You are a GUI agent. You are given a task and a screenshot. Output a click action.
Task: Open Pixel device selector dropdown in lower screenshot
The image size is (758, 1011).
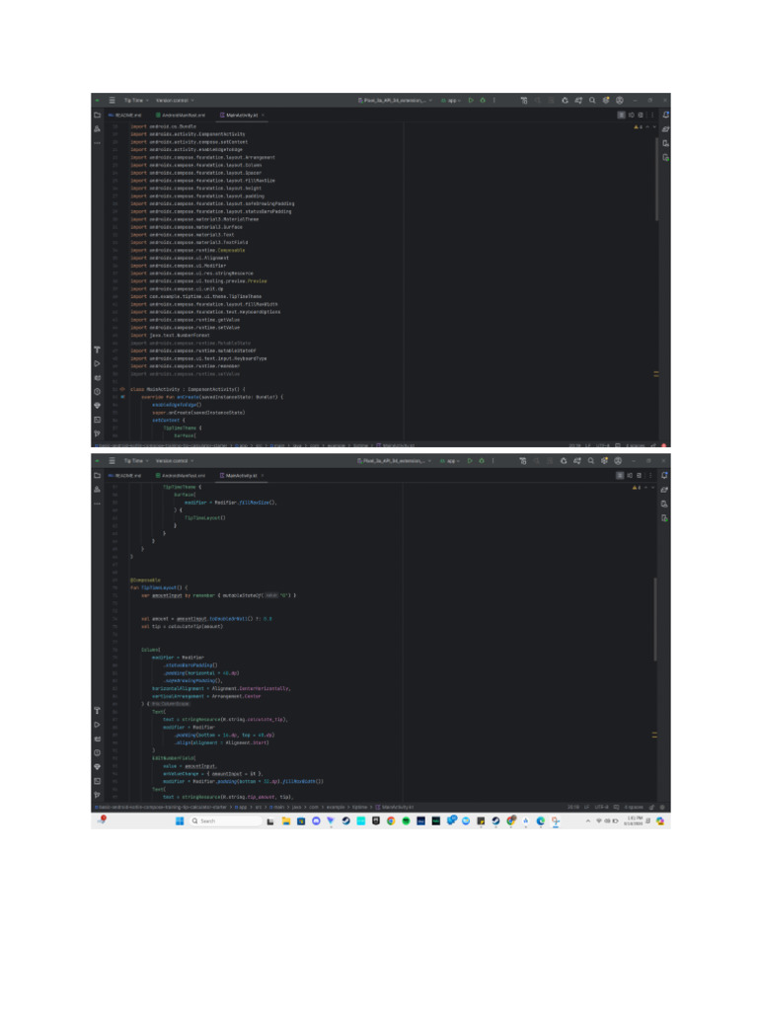(395, 460)
